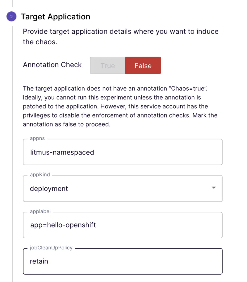Click the appKind dropdown arrow
The height and width of the screenshot is (282, 247).
coord(214,188)
